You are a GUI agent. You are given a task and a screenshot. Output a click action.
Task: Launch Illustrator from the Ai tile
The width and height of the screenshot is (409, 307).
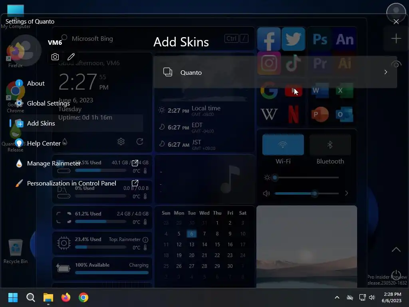coord(345,63)
